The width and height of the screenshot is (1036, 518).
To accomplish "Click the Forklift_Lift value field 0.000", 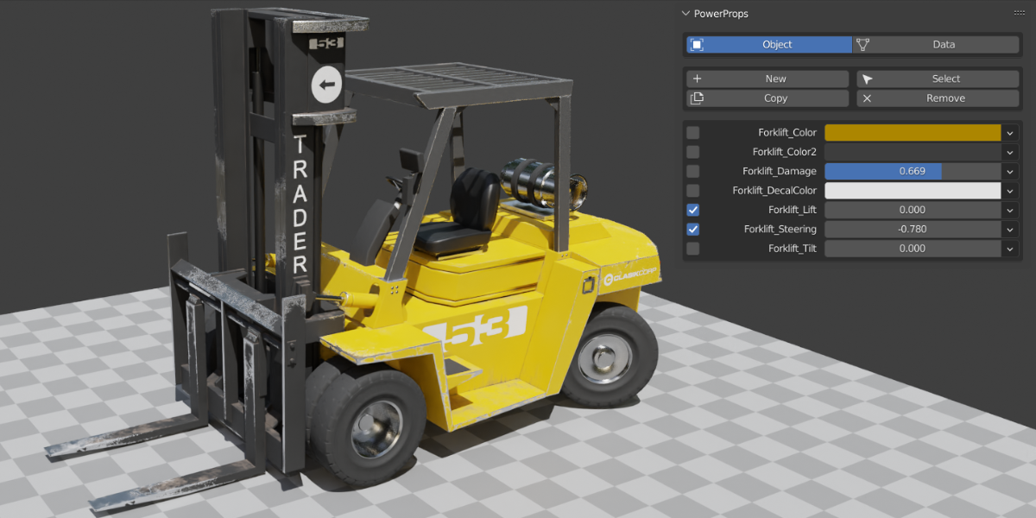I will [913, 210].
